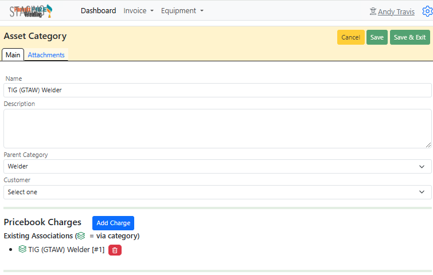Go to the Dashboard page

tap(98, 11)
